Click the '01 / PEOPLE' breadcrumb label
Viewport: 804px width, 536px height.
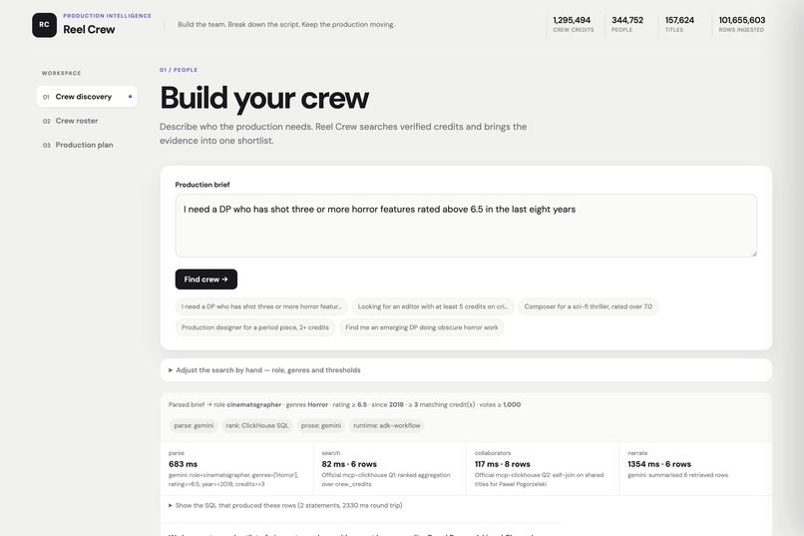click(179, 70)
